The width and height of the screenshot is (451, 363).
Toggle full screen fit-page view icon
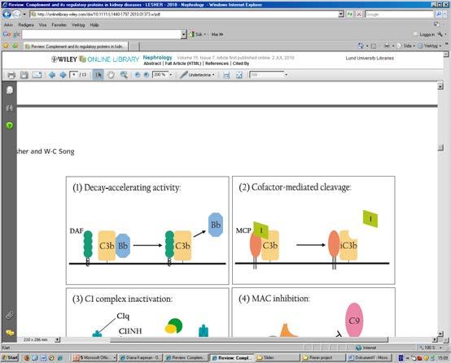[239, 75]
